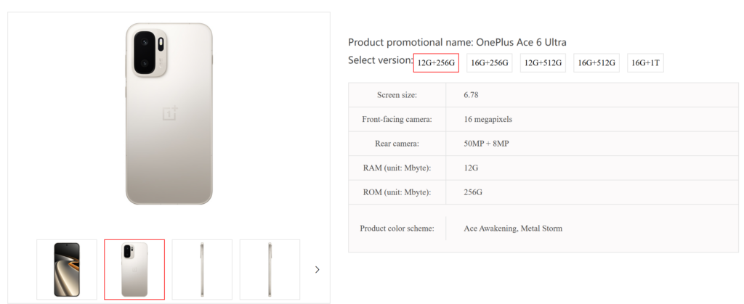Image resolution: width=744 pixels, height=304 pixels.
Task: Select the 12G+256G version
Action: [x=436, y=63]
